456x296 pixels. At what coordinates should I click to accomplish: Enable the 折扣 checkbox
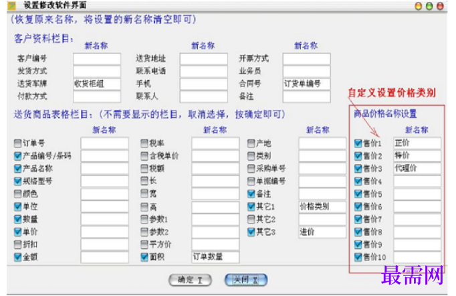tap(18, 244)
